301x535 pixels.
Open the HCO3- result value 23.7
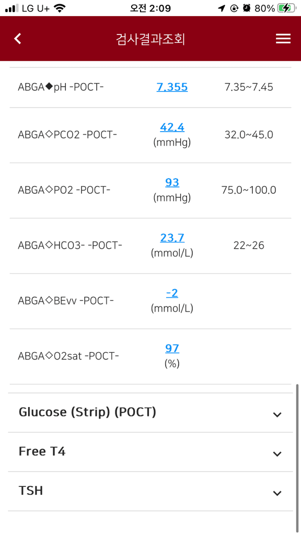click(172, 238)
